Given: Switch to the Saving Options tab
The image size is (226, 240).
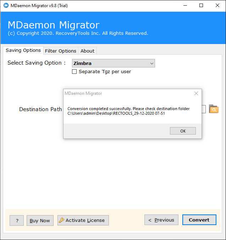Looking at the screenshot, I should (x=23, y=50).
